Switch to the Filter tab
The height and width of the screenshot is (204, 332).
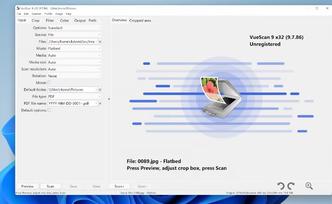(50, 20)
